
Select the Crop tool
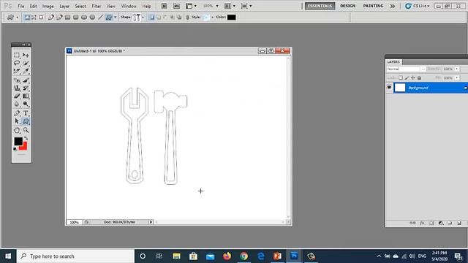tap(17, 71)
